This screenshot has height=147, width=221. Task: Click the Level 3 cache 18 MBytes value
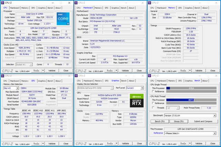pos(53,57)
